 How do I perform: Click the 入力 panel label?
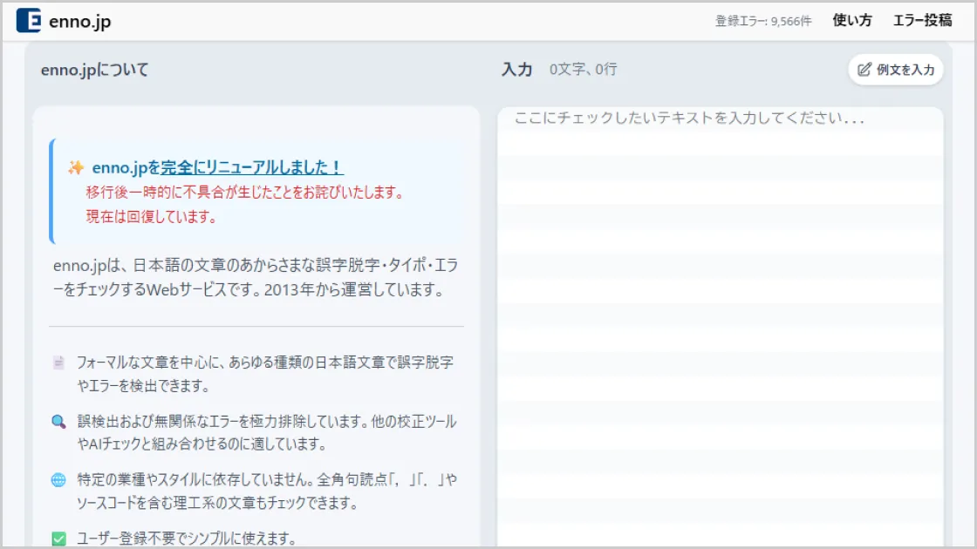pos(516,70)
